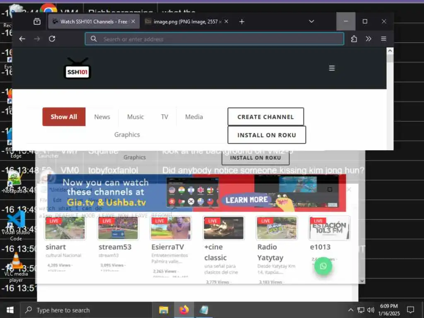Viewport: 424px width, 318px height.
Task: Open the VLC media player desktop icon
Action: point(16,267)
